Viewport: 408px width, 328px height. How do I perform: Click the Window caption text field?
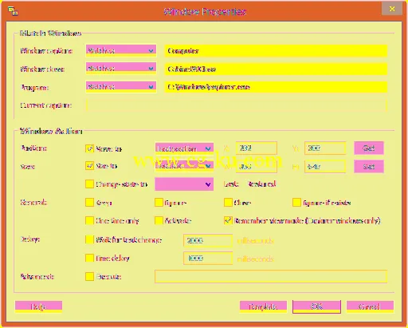pos(276,51)
